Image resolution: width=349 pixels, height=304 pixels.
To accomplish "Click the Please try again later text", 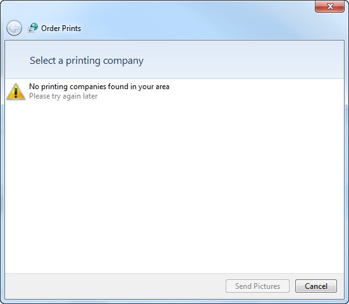I will [x=63, y=96].
